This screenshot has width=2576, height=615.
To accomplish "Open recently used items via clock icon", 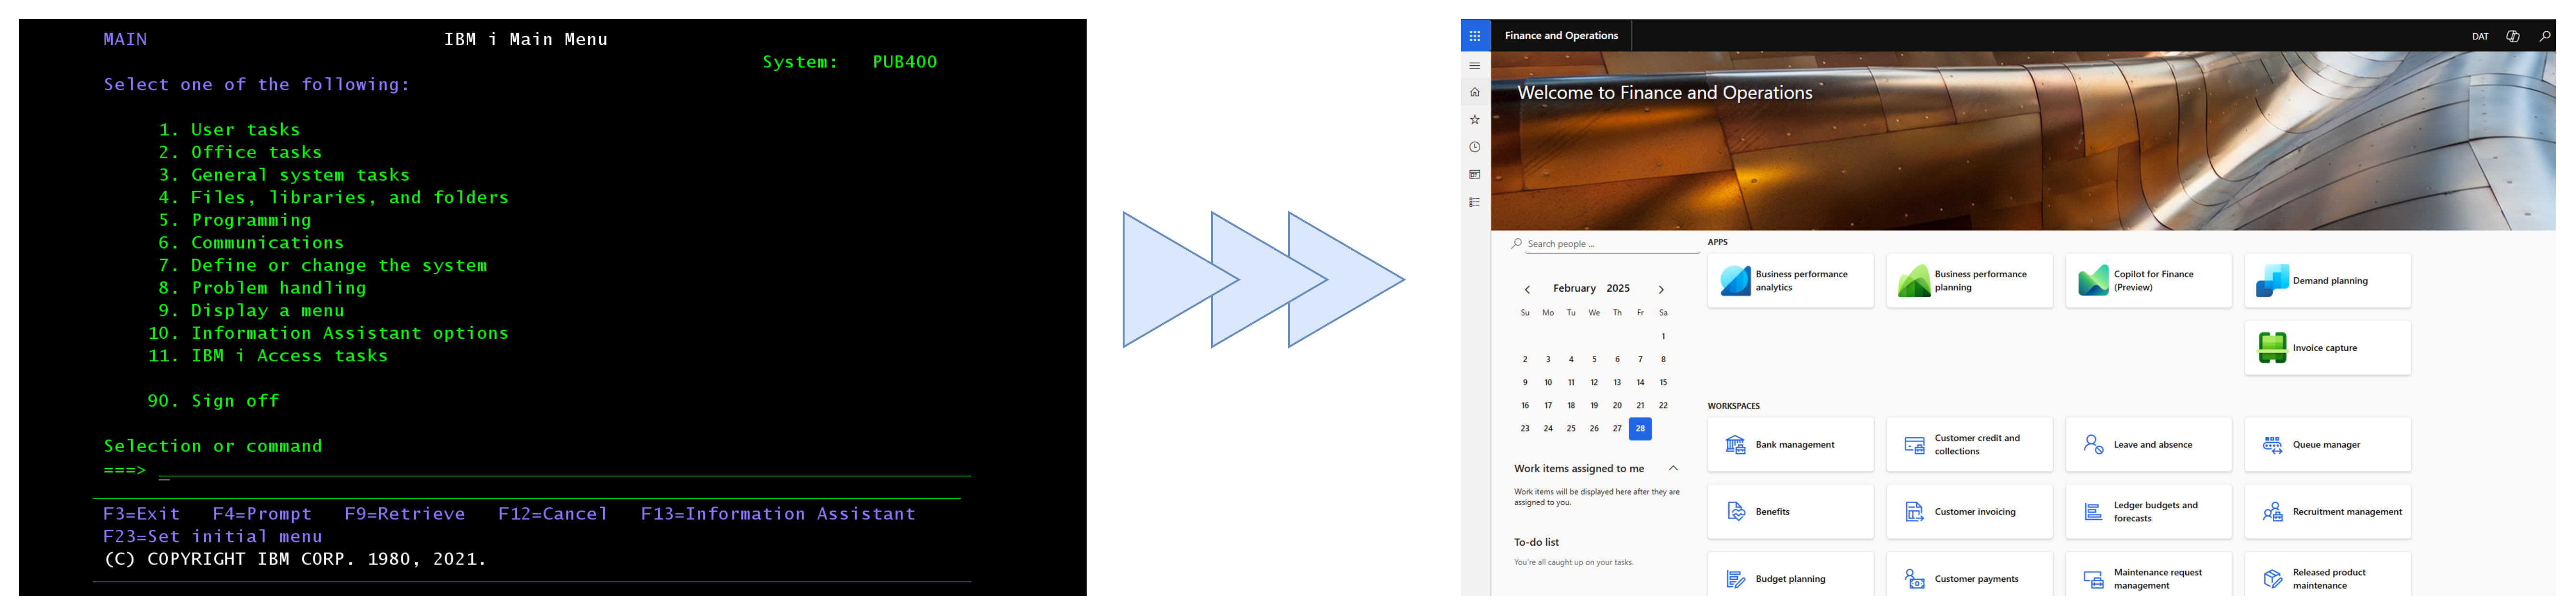I will point(1474,146).
